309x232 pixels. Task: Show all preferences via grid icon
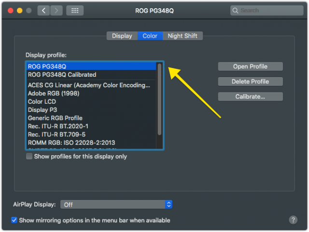pos(75,11)
